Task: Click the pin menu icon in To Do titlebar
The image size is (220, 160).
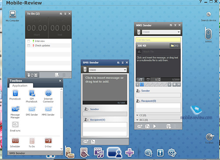Action: 61,14
